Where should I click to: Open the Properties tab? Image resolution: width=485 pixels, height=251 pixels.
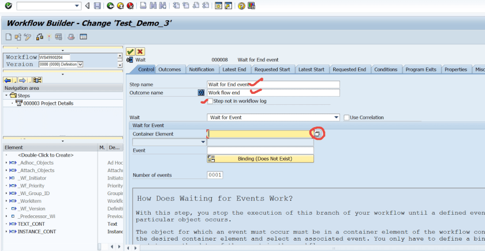(x=456, y=70)
